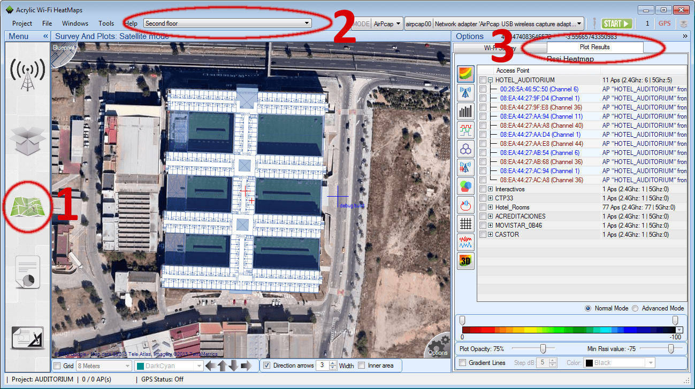The width and height of the screenshot is (695, 389).
Task: Select the Access Points location icon
Action: [x=465, y=92]
